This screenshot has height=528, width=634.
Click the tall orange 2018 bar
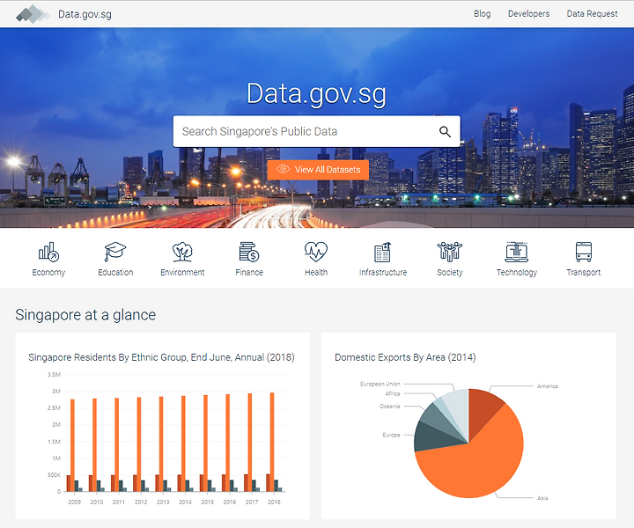(272, 442)
